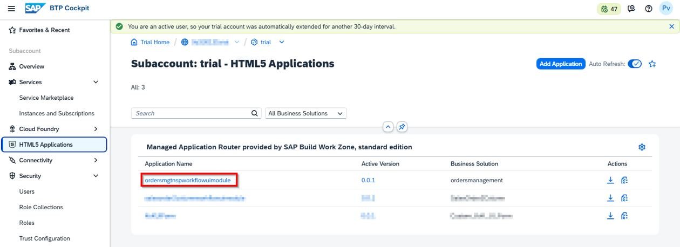680x247 pixels.
Task: Collapse the Services section chevron
Action: tap(96, 82)
